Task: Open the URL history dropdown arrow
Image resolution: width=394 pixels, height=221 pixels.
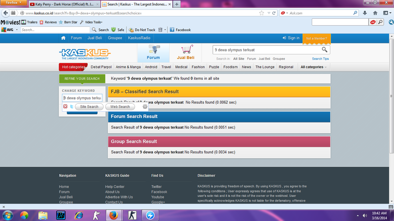Action: click(x=269, y=13)
